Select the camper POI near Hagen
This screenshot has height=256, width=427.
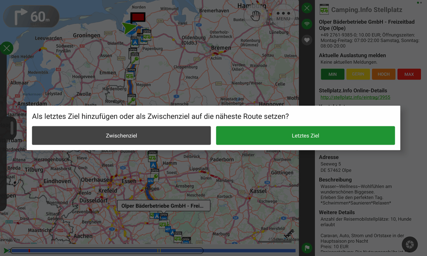151,181
